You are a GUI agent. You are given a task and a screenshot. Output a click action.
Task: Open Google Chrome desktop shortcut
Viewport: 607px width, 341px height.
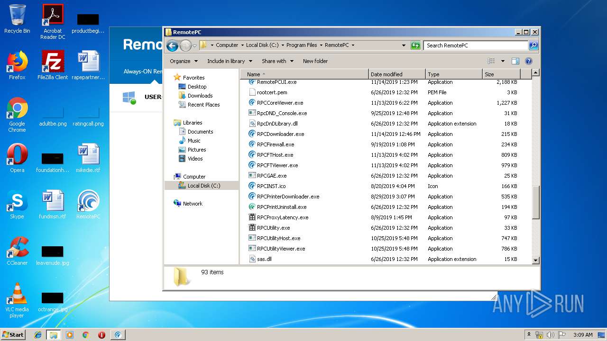point(17,115)
